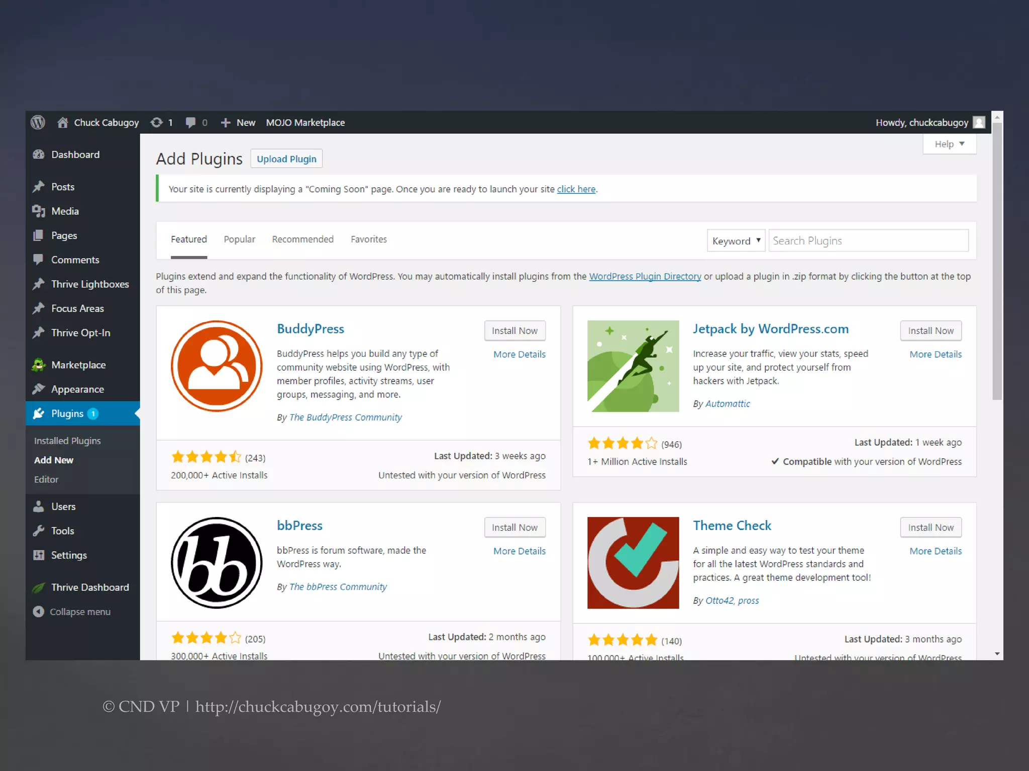Open The bbPress Community author link
The height and width of the screenshot is (771, 1029).
pyautogui.click(x=338, y=587)
